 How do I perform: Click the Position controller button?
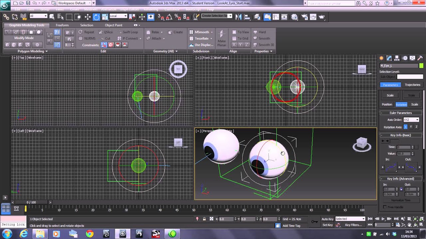click(387, 104)
